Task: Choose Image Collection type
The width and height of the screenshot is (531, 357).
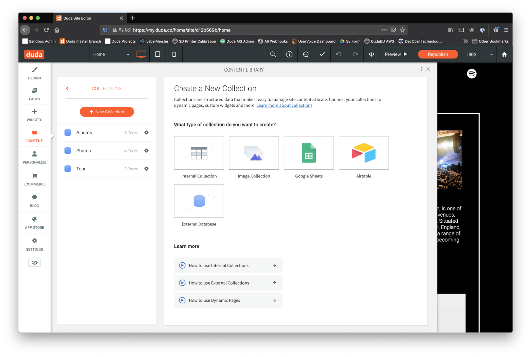Action: pos(254,153)
